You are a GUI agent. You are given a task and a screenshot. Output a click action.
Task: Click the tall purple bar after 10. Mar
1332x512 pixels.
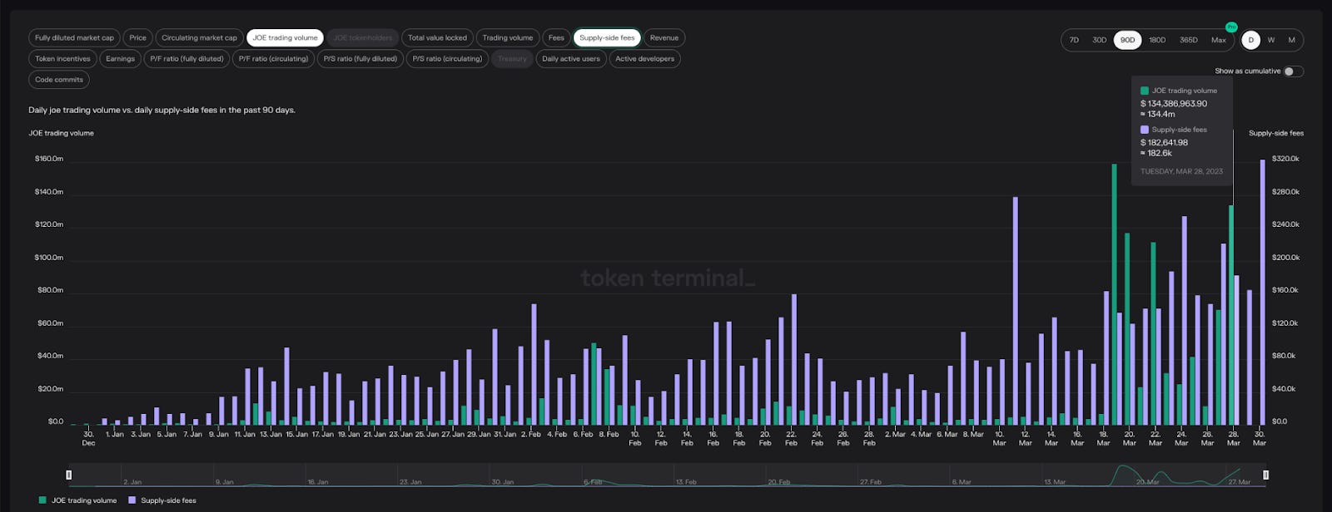pyautogui.click(x=1016, y=311)
